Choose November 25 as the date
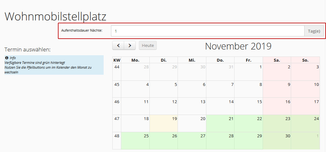326x152 pixels. pyautogui.click(x=135, y=141)
